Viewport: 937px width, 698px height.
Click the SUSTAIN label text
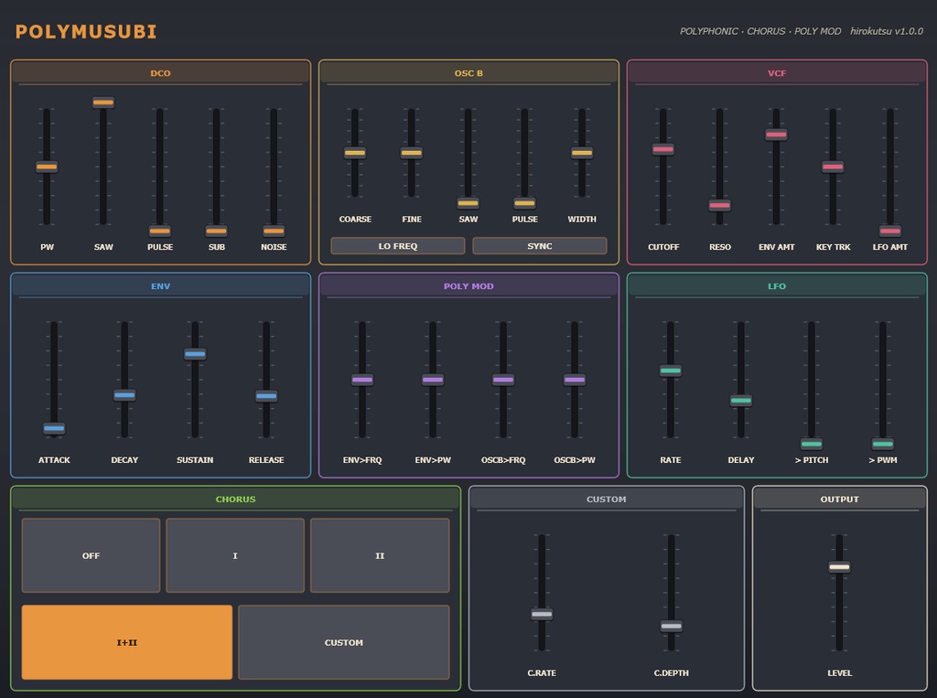click(195, 460)
